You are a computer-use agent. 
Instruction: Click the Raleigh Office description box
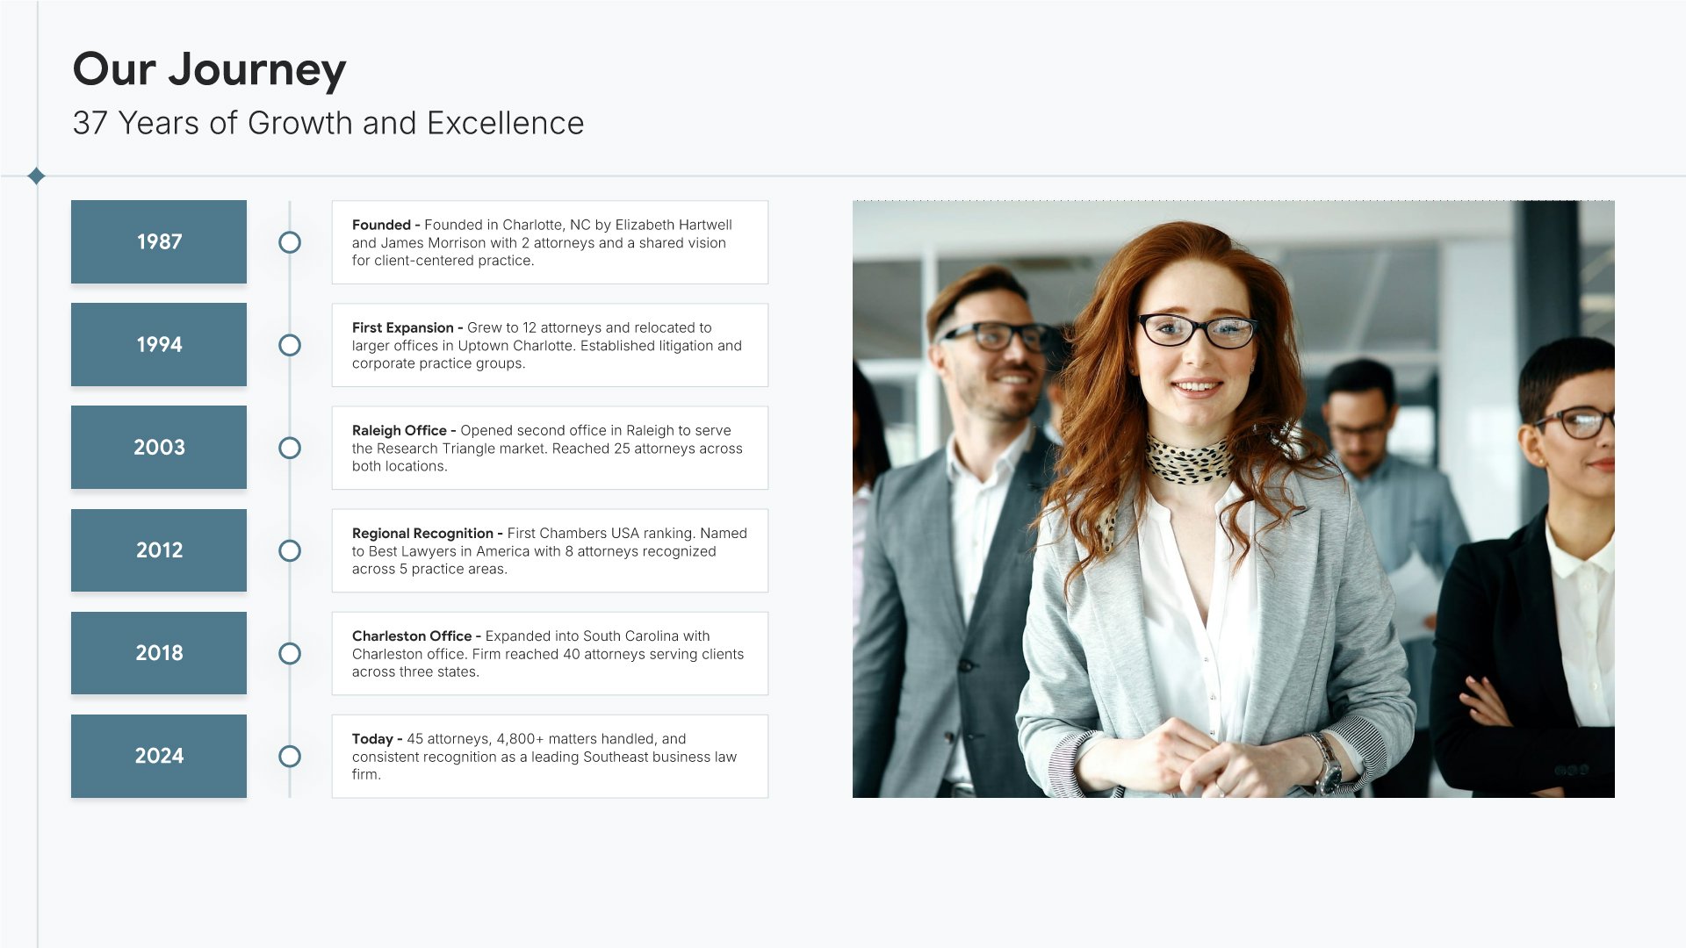click(x=550, y=448)
